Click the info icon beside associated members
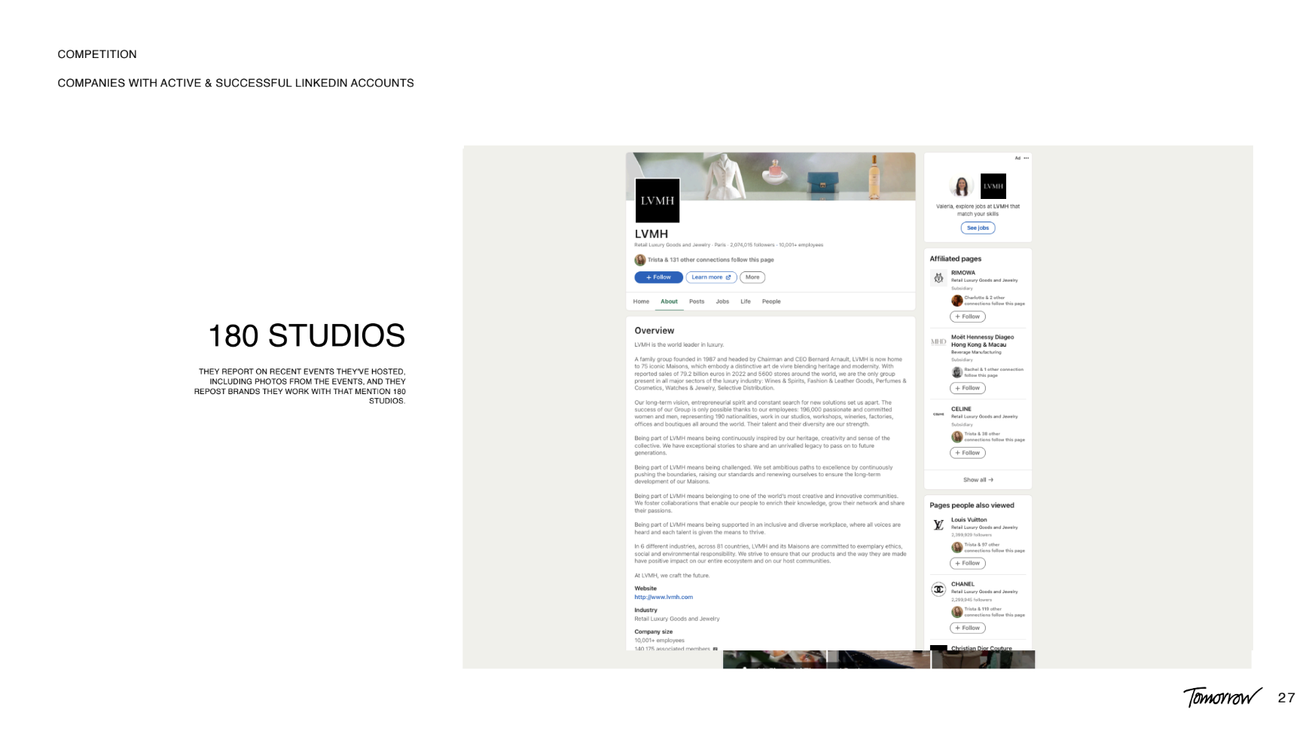 [715, 649]
